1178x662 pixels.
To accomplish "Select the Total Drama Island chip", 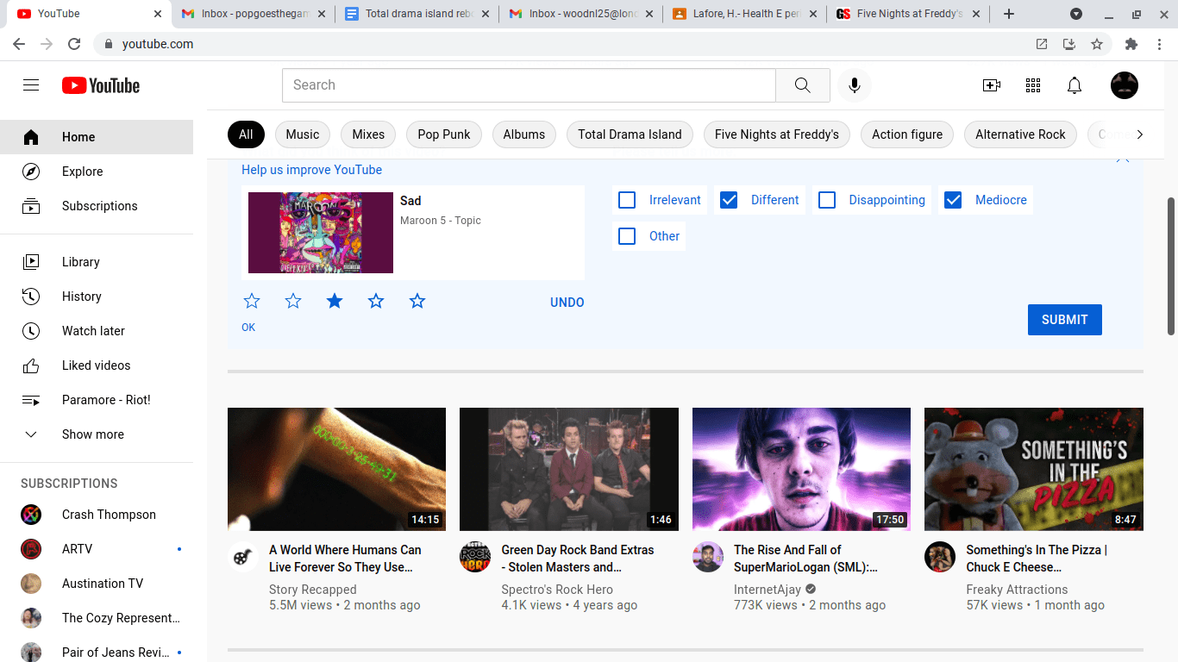I will pyautogui.click(x=630, y=134).
